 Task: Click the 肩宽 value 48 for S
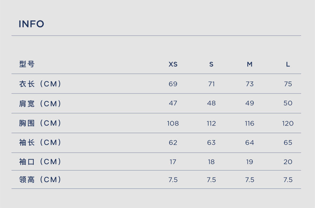[x=211, y=103]
